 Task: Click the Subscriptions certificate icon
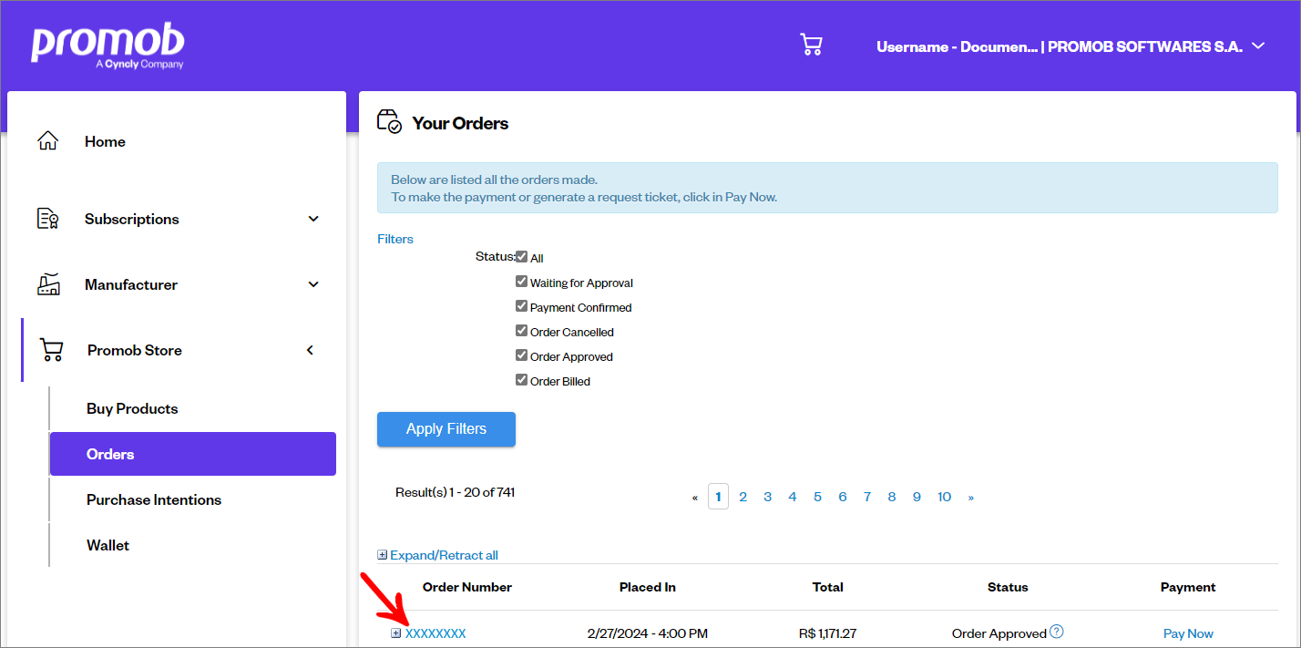tap(47, 219)
